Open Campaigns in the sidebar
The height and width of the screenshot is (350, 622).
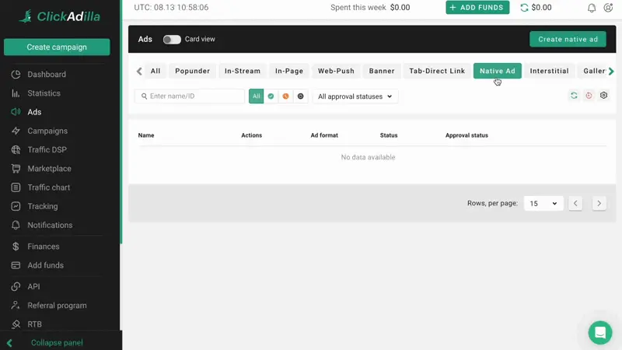pyautogui.click(x=47, y=131)
